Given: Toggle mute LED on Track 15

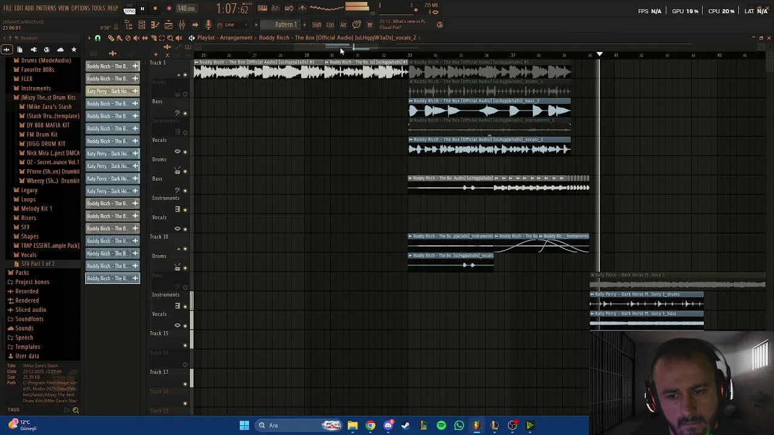Looking at the screenshot, I should coord(185,346).
